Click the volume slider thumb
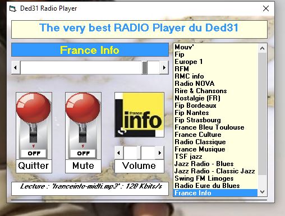Viewport: 285px width, 216px height. tap(139, 153)
